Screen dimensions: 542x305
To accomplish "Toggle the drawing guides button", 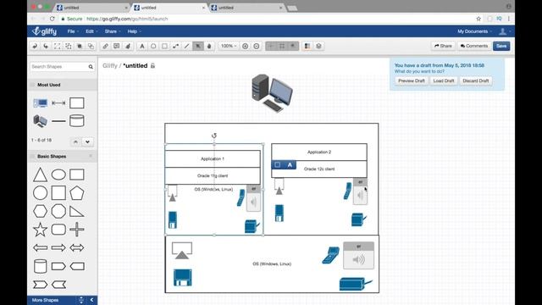I will [x=271, y=46].
